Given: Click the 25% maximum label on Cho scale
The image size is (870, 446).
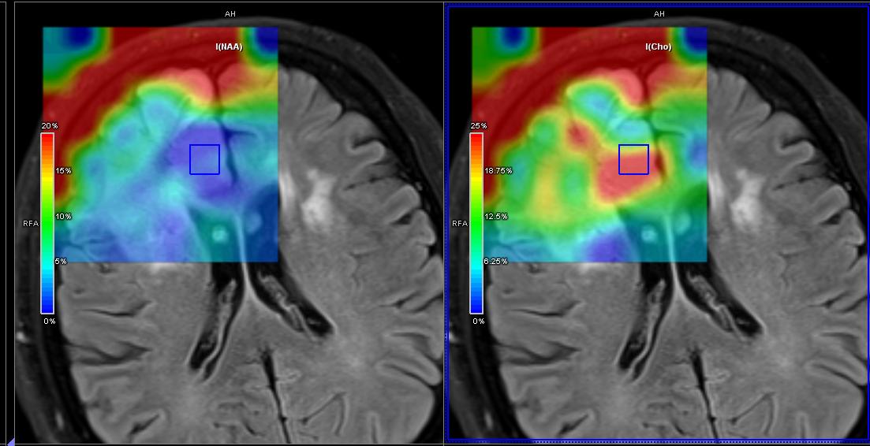Looking at the screenshot, I should pos(480,126).
